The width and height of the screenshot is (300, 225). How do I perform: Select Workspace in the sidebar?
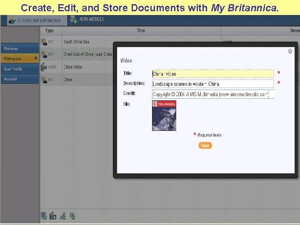tap(20, 59)
